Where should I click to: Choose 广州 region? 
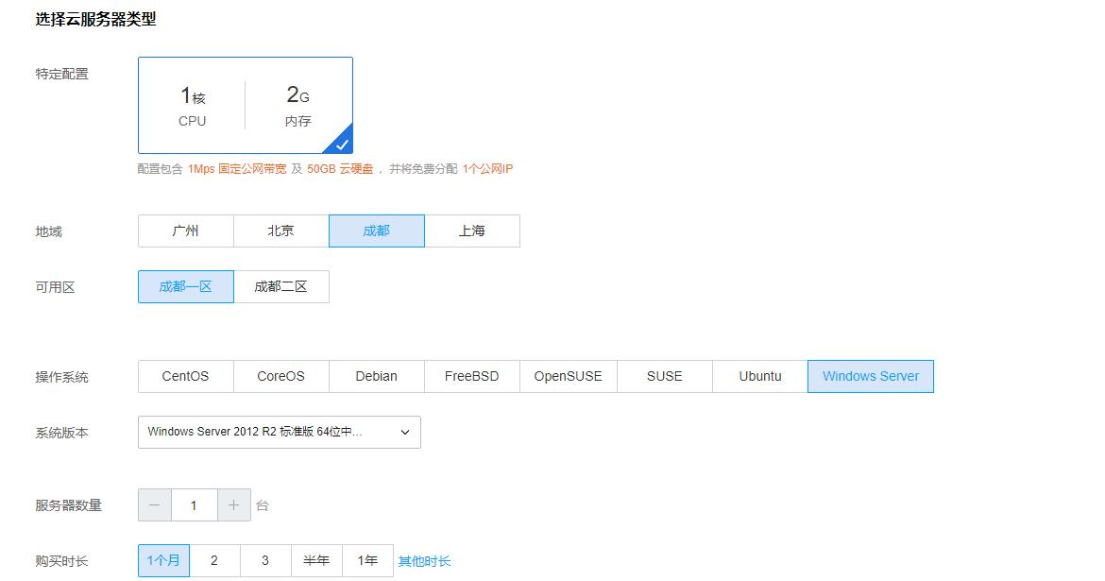click(185, 231)
